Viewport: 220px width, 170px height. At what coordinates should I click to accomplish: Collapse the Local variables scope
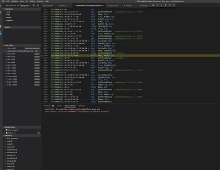(x=22, y=12)
